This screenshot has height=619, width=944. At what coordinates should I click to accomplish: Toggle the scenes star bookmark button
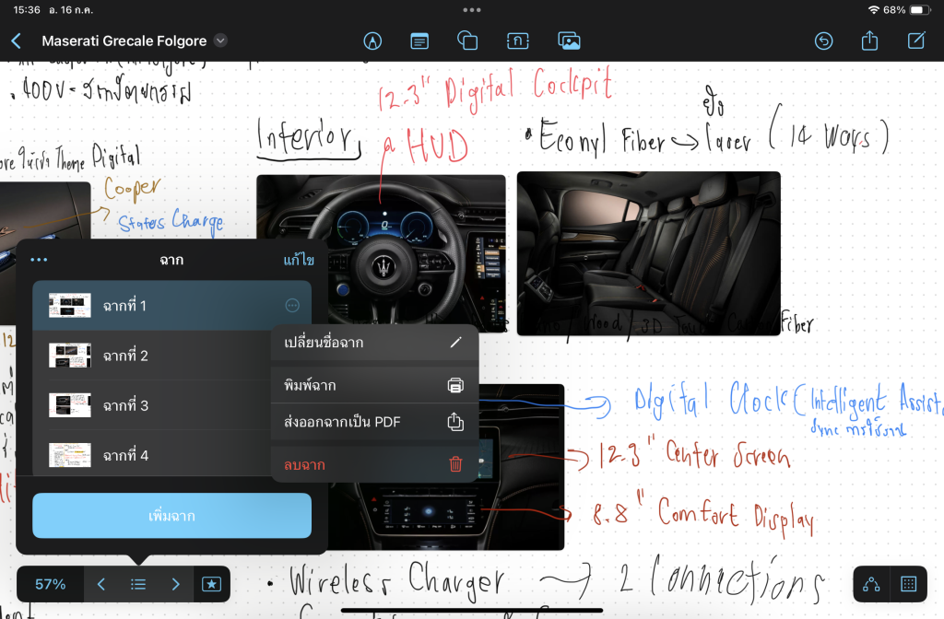[x=211, y=584]
